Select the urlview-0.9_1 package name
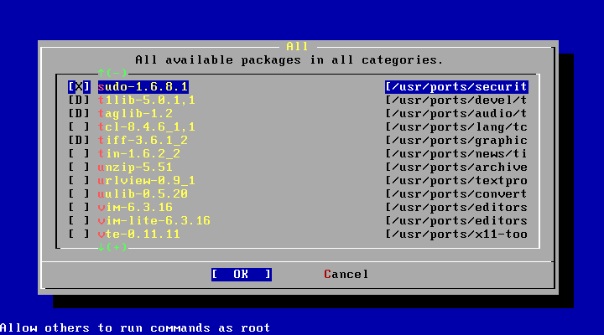This screenshot has height=335, width=604. [147, 180]
